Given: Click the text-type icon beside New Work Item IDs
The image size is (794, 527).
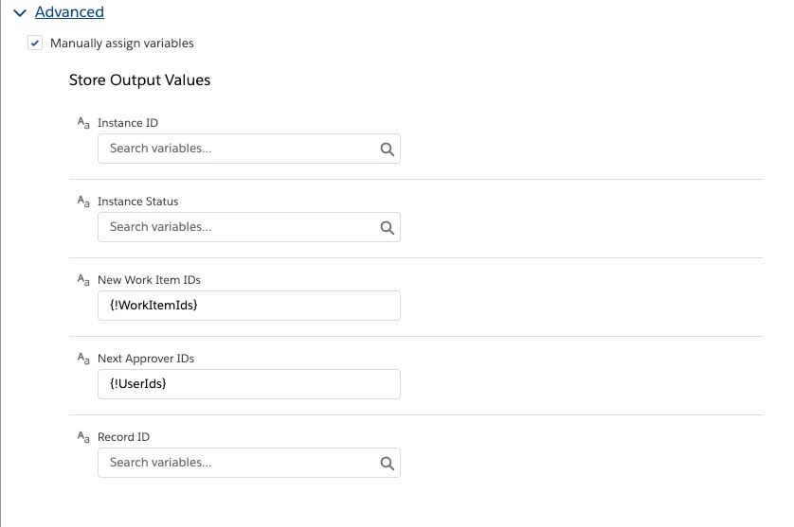Looking at the screenshot, I should (x=82, y=280).
